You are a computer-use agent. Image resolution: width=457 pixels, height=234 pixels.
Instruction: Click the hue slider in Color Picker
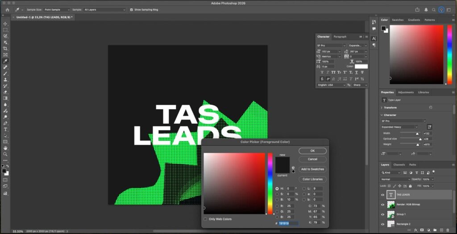[x=270, y=184]
